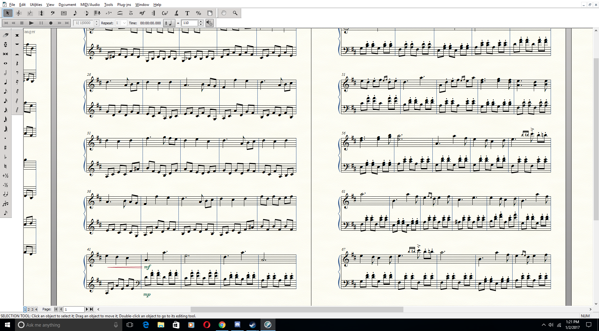Choose the Clef tool with bass clef
Image resolution: width=599 pixels, height=331 pixels.
(52, 13)
